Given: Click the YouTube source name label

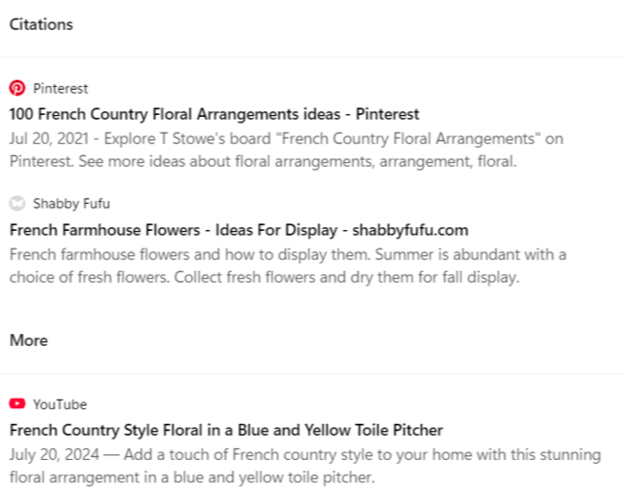Looking at the screenshot, I should pyautogui.click(x=59, y=404).
